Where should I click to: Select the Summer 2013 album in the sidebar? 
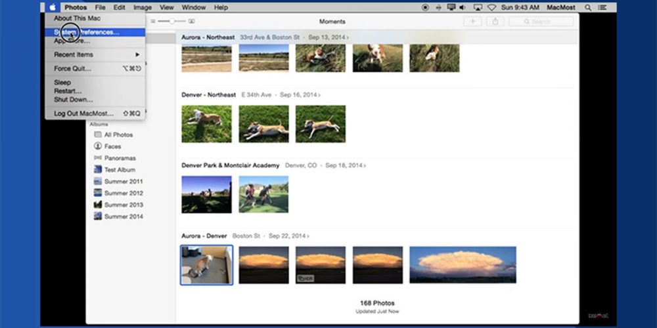pos(123,205)
